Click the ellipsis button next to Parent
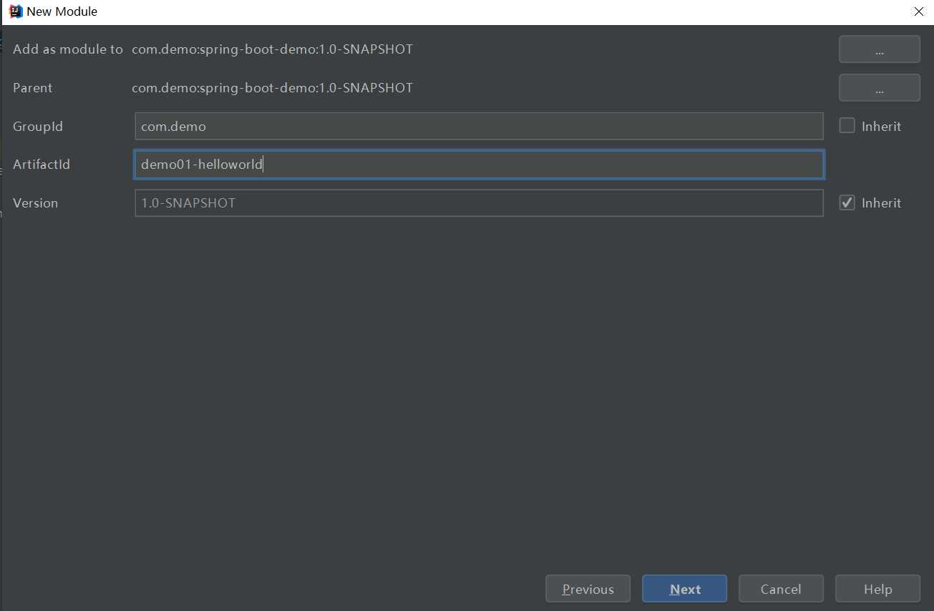The width and height of the screenshot is (934, 611). [879, 88]
